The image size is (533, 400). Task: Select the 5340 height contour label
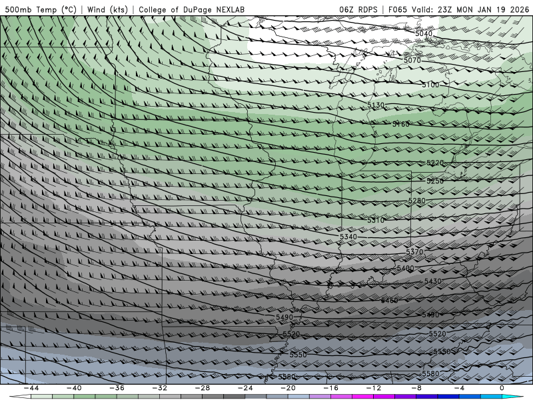coord(348,237)
